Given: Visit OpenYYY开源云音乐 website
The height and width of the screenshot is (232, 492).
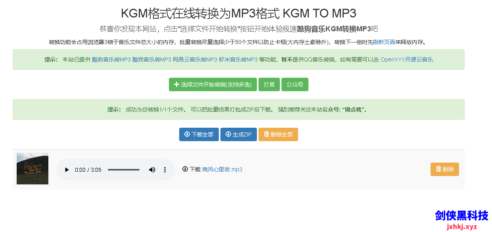Looking at the screenshot, I should click(x=406, y=59).
